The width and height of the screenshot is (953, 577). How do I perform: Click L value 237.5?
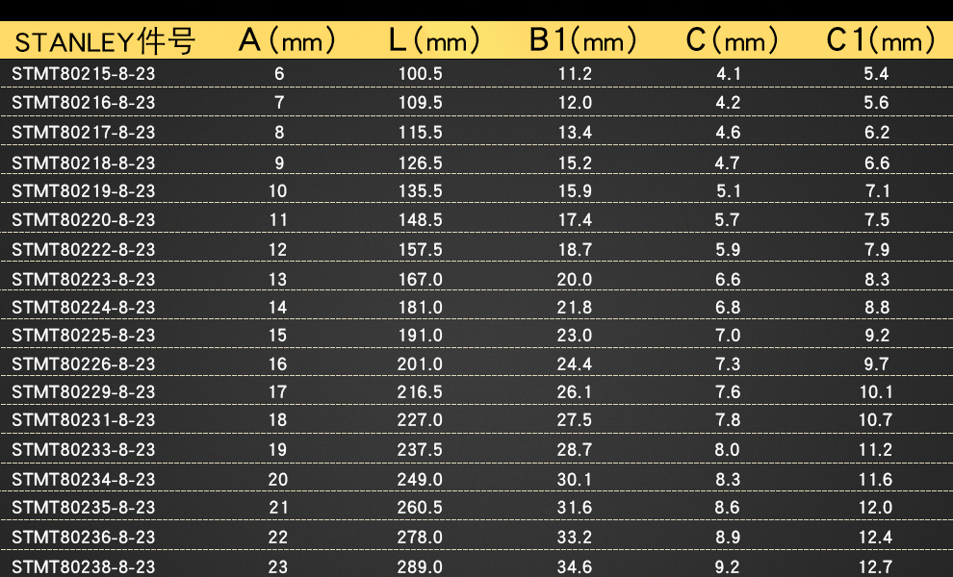pyautogui.click(x=420, y=449)
